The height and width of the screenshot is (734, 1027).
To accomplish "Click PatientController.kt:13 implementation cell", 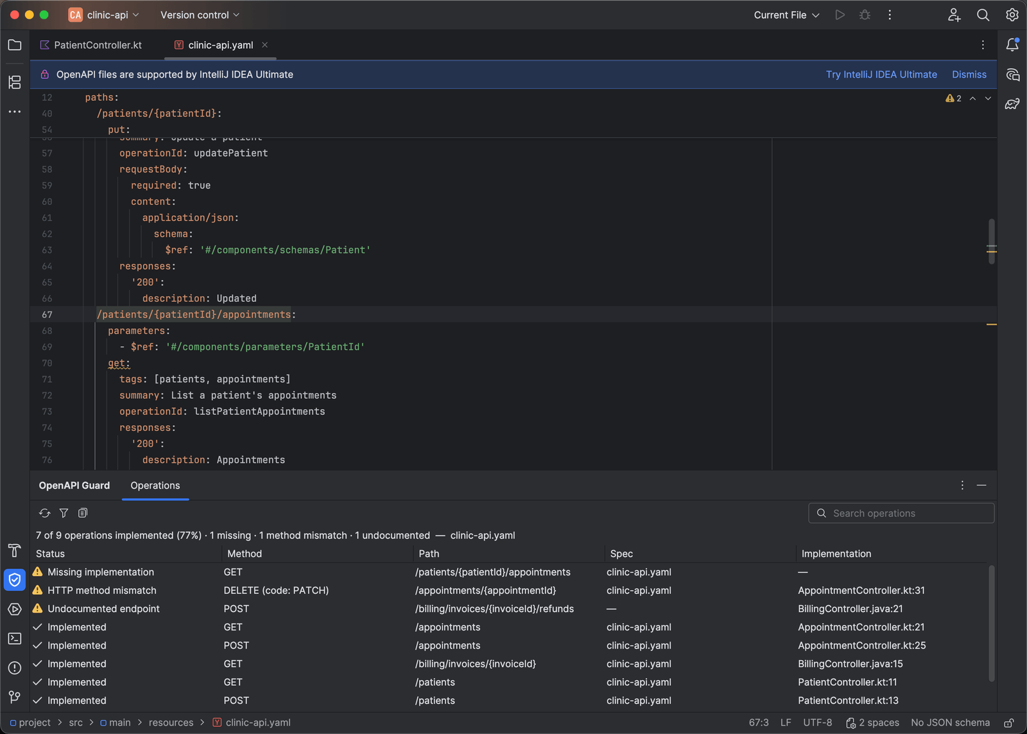I will pos(848,701).
